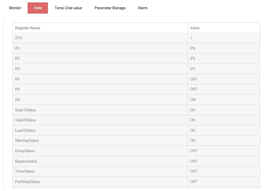269x191 pixels.
Task: Select the R5 register name
Action: 17,89
